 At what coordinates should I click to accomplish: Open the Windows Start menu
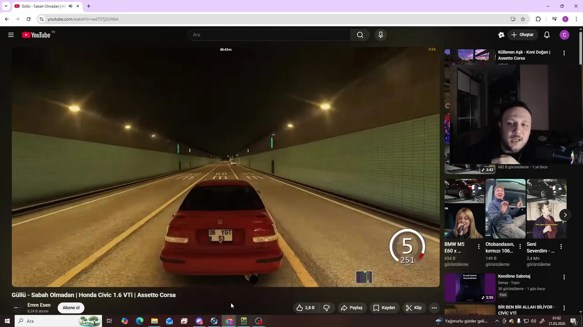tap(7, 321)
